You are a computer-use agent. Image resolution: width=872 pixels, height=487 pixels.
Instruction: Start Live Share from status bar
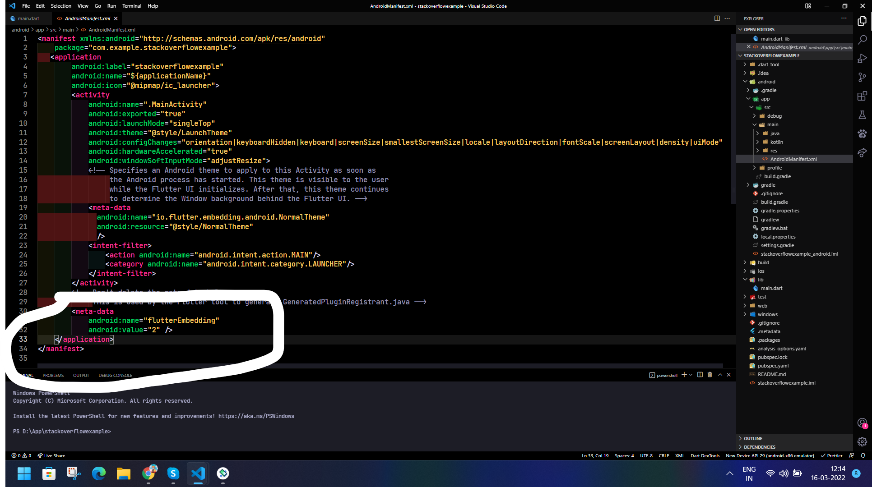coord(51,456)
